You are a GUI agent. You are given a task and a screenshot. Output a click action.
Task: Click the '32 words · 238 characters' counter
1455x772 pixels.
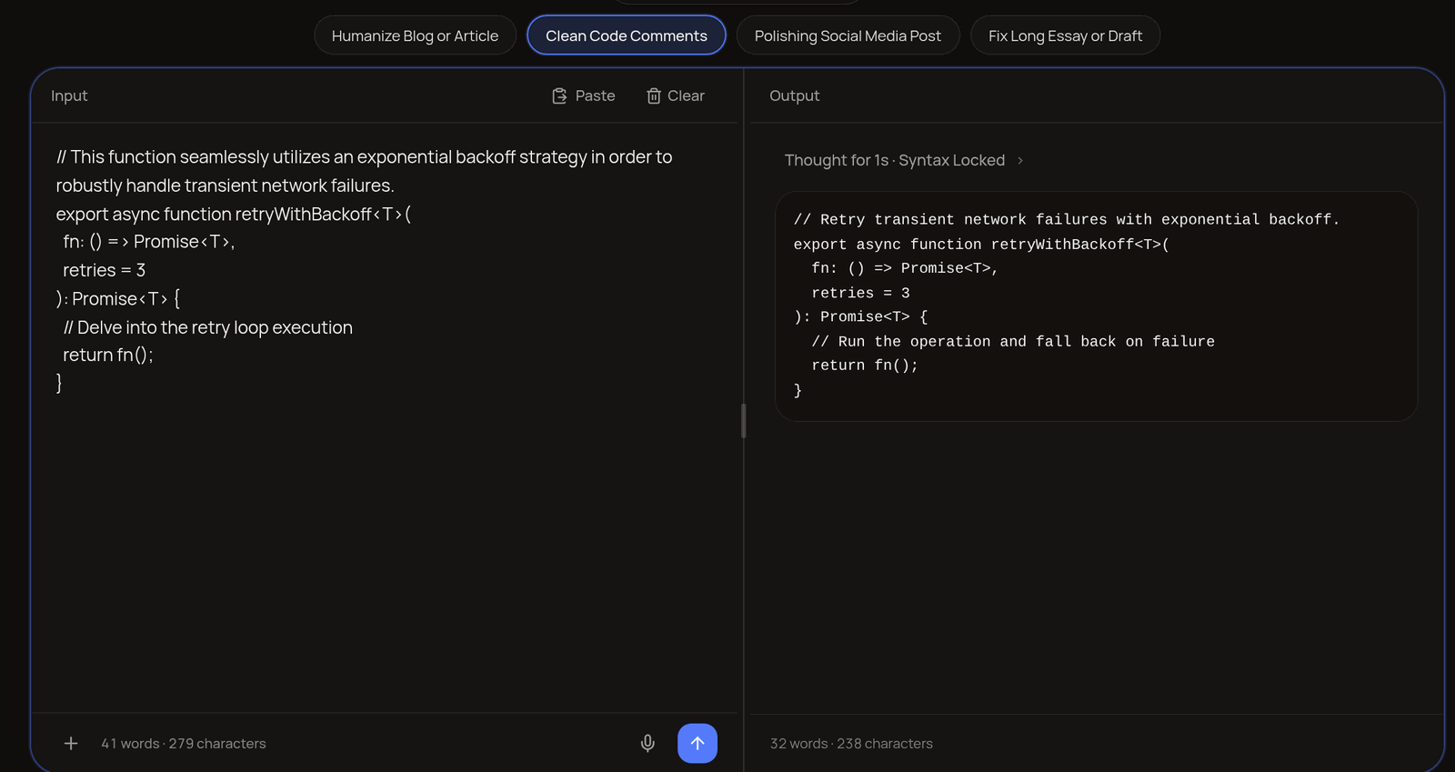851,743
